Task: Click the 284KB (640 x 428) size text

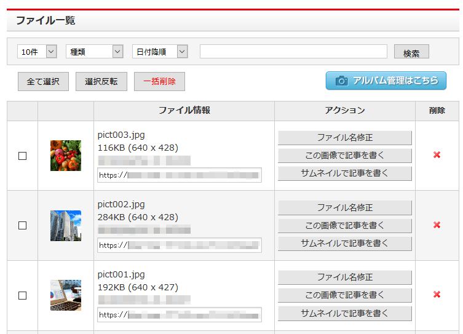Action: (x=138, y=217)
